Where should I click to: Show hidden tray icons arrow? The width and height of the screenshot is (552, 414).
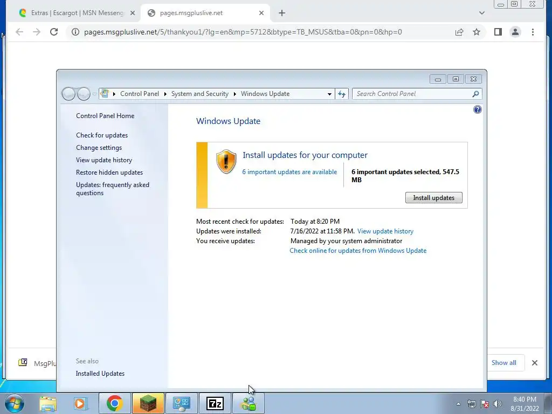click(x=458, y=404)
